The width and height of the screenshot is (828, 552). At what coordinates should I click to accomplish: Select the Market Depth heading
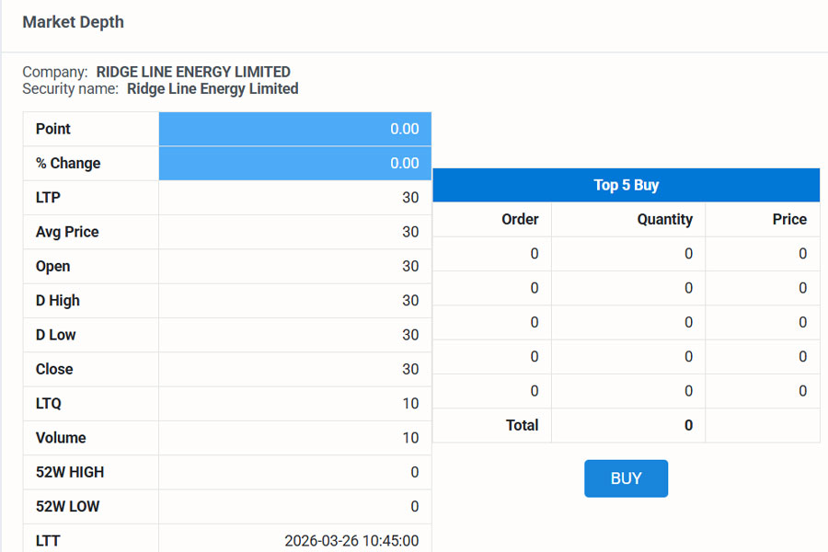[x=73, y=22]
